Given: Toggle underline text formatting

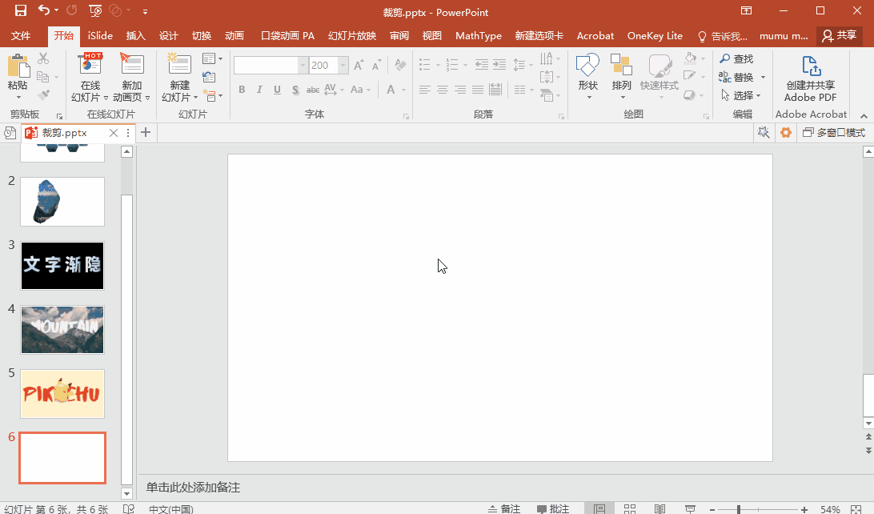Looking at the screenshot, I should (277, 90).
